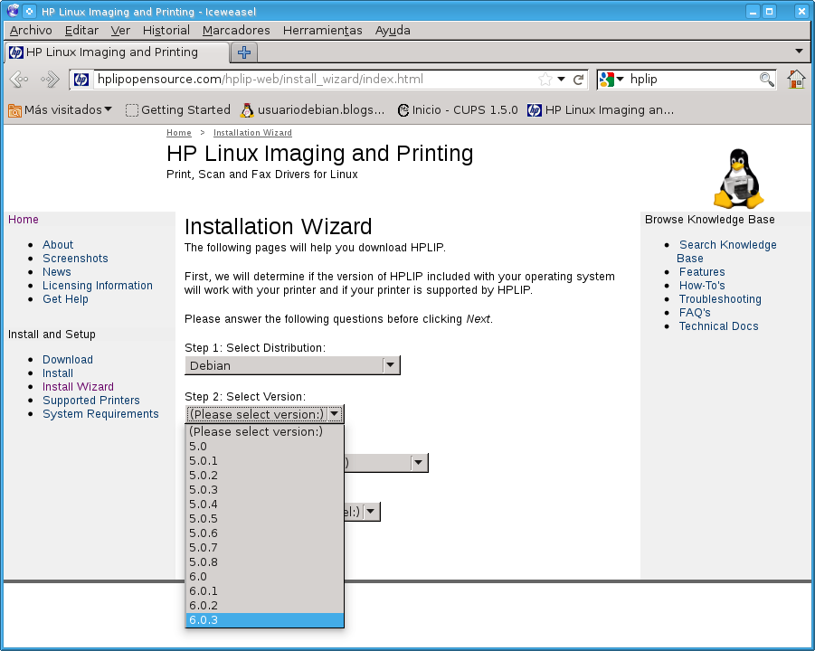Open the Ayuda menu
Screen dimensions: 815x651
[393, 30]
